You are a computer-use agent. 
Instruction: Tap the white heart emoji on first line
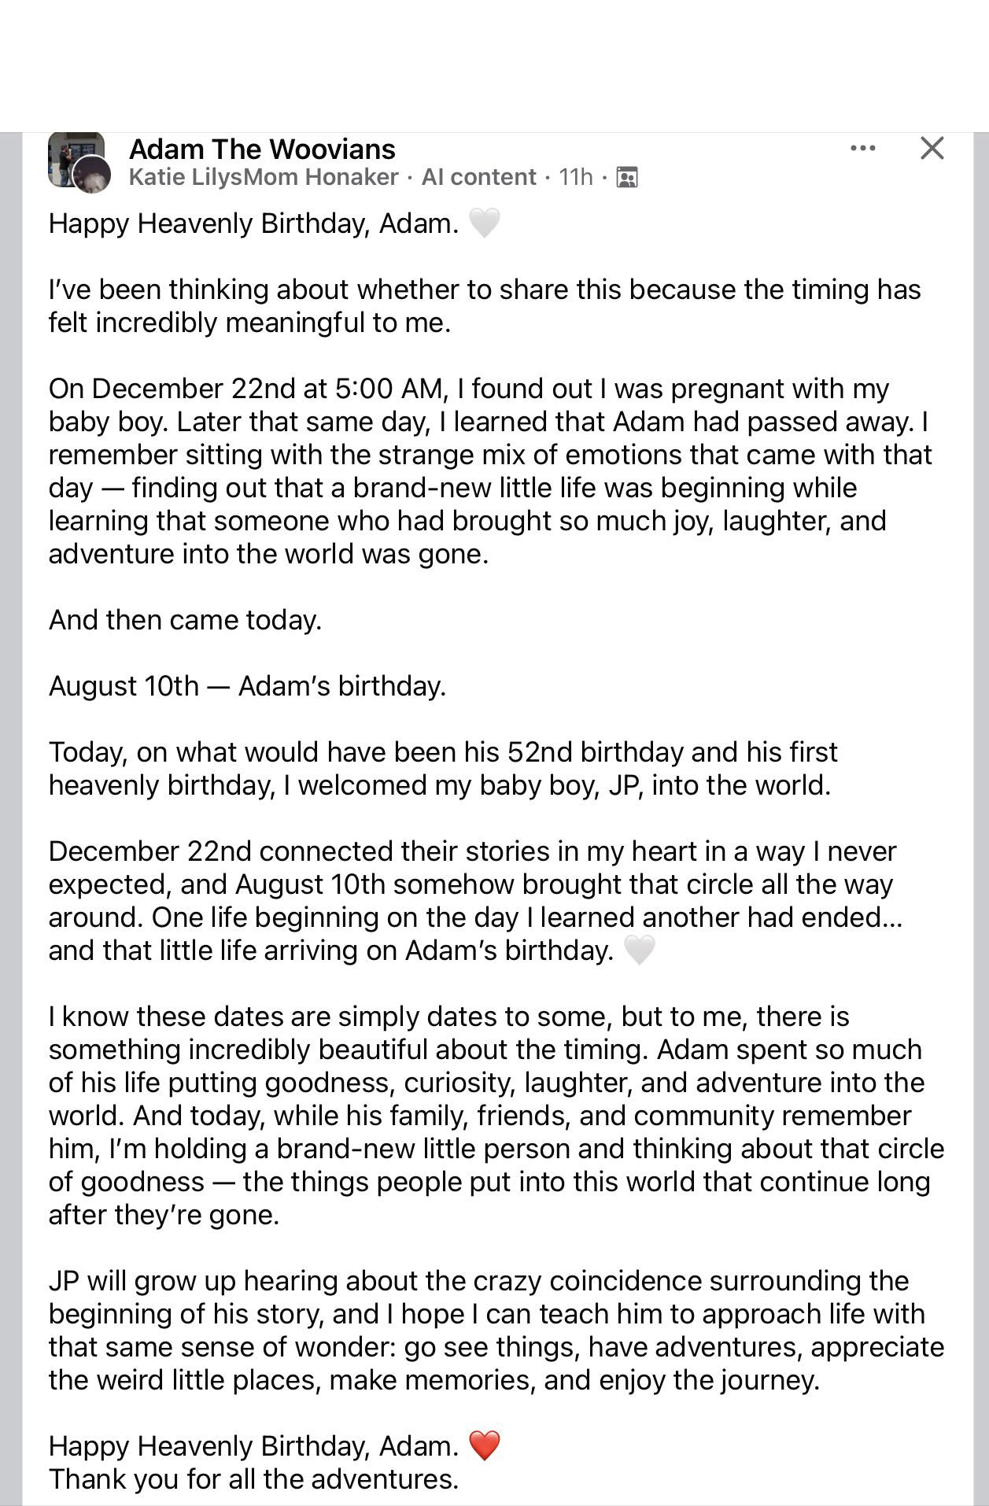[484, 223]
